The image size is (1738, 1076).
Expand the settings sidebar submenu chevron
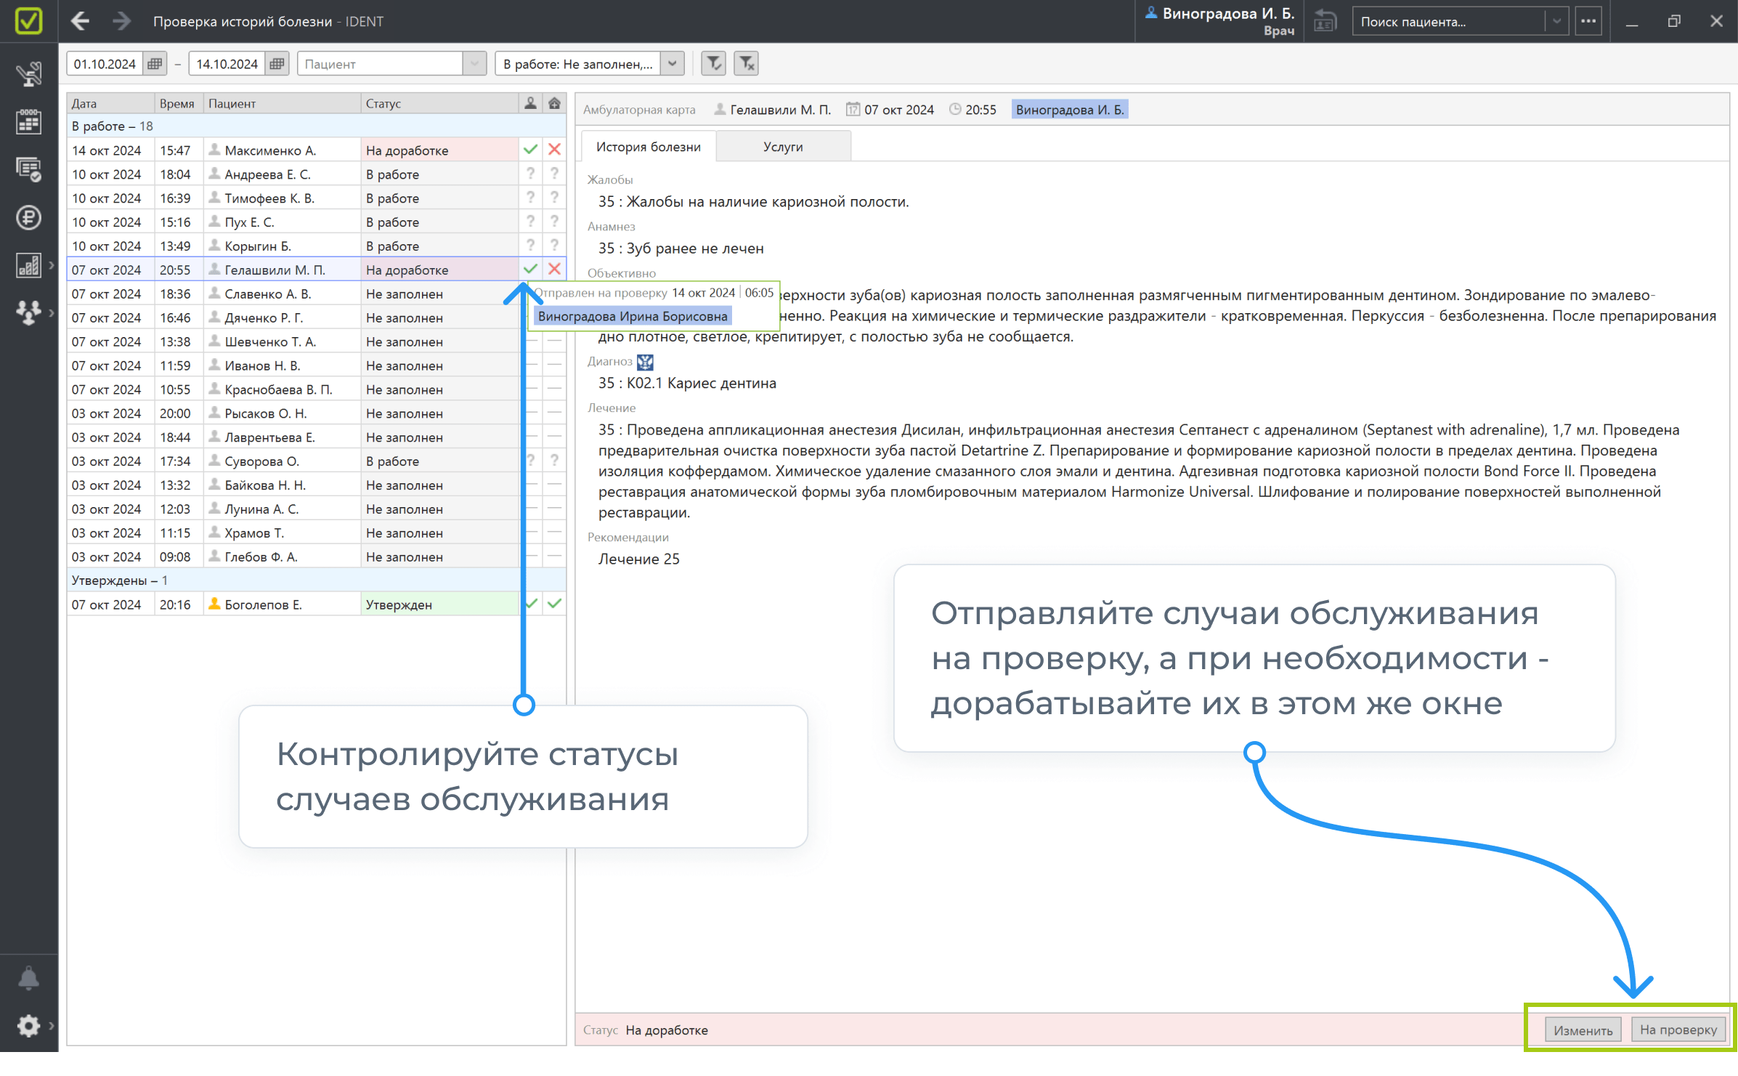coord(52,1026)
